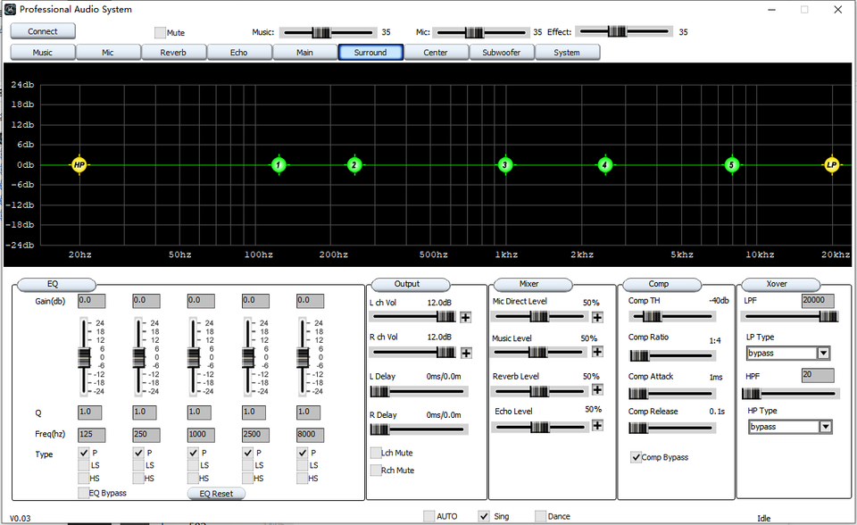Select EQ band 1 node on graph
The height and width of the screenshot is (525, 857).
[x=279, y=165]
